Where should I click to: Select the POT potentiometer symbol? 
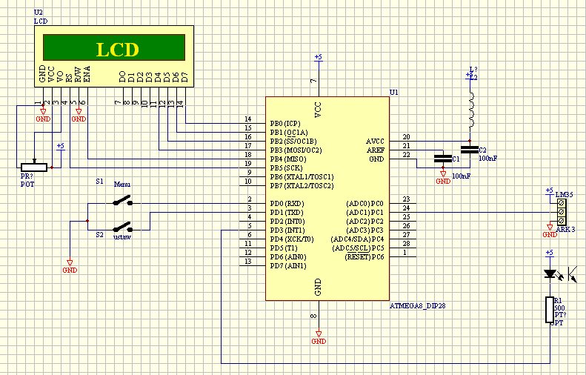[x=34, y=167]
